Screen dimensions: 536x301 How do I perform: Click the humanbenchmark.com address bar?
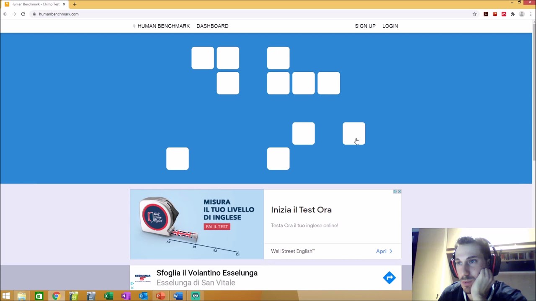click(x=251, y=14)
